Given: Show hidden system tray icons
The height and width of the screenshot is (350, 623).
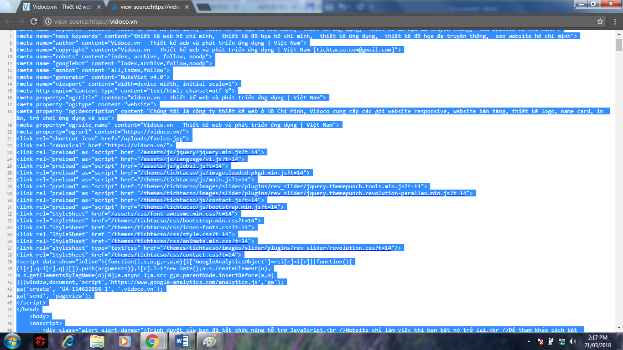Looking at the screenshot, I should 530,341.
